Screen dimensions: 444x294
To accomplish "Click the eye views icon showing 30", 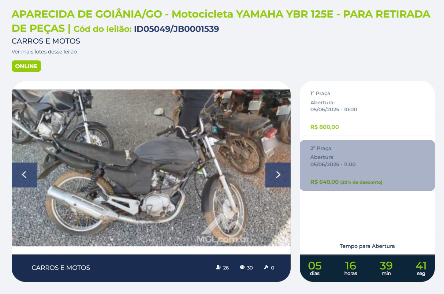I will (x=242, y=268).
